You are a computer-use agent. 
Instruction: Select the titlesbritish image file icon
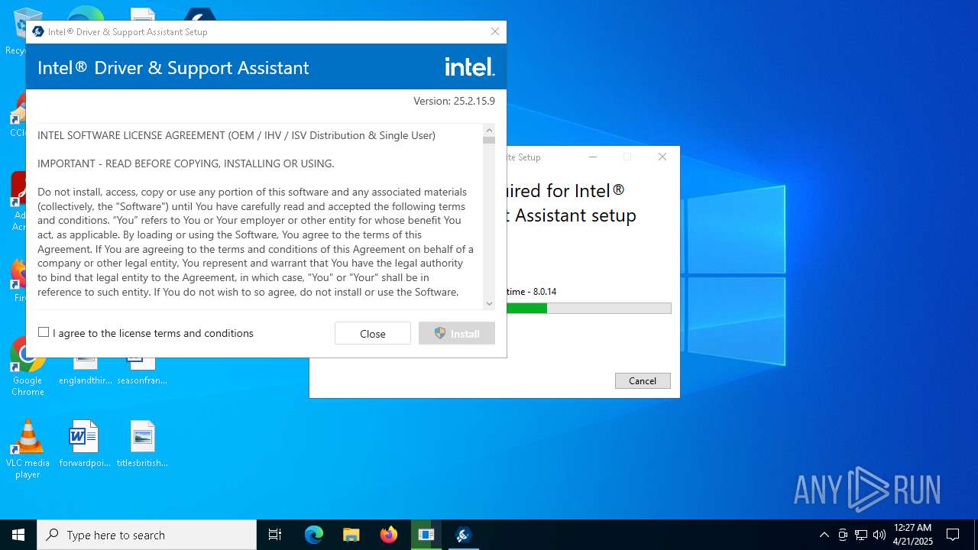(x=142, y=444)
